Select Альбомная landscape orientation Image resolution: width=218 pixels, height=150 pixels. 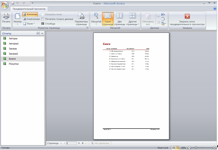[31, 19]
